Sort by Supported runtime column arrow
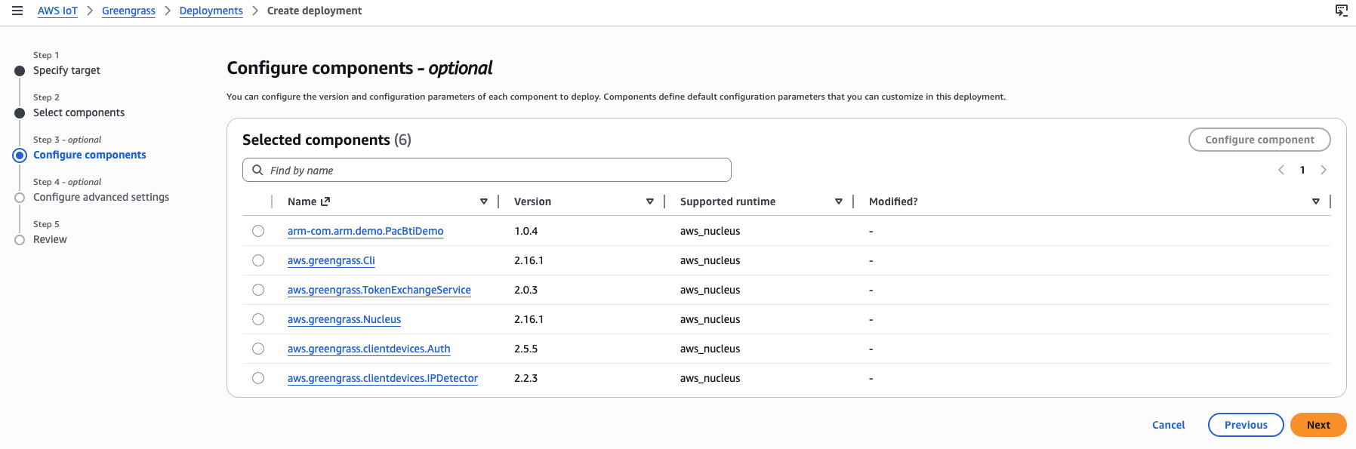 tap(839, 201)
